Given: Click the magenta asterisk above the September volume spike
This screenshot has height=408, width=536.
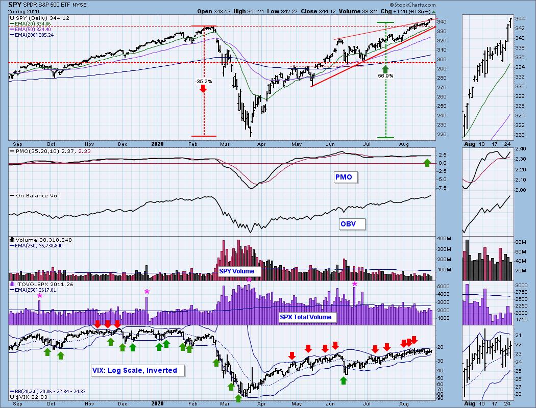Looking at the screenshot, I should [x=40, y=296].
